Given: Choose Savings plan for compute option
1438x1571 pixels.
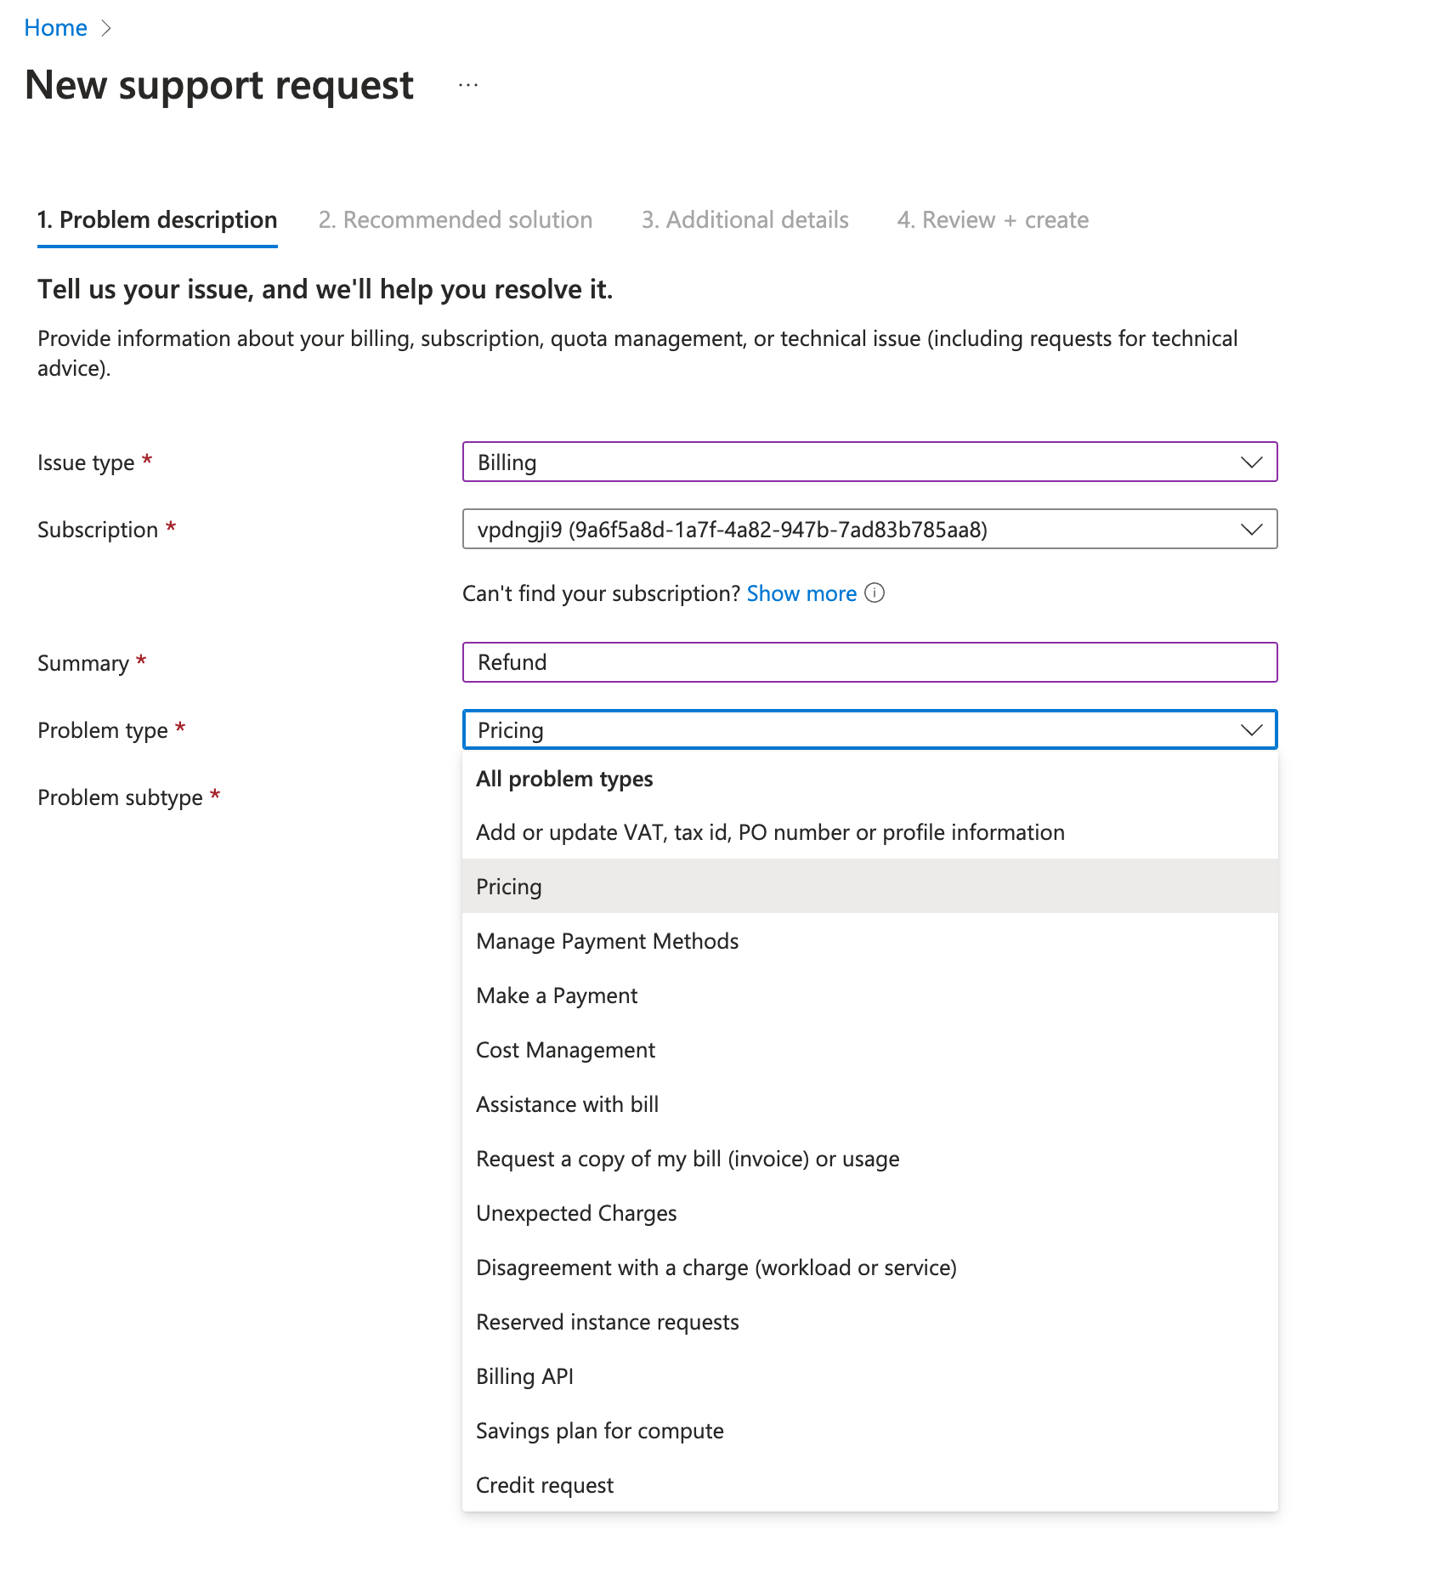Looking at the screenshot, I should coord(869,1431).
